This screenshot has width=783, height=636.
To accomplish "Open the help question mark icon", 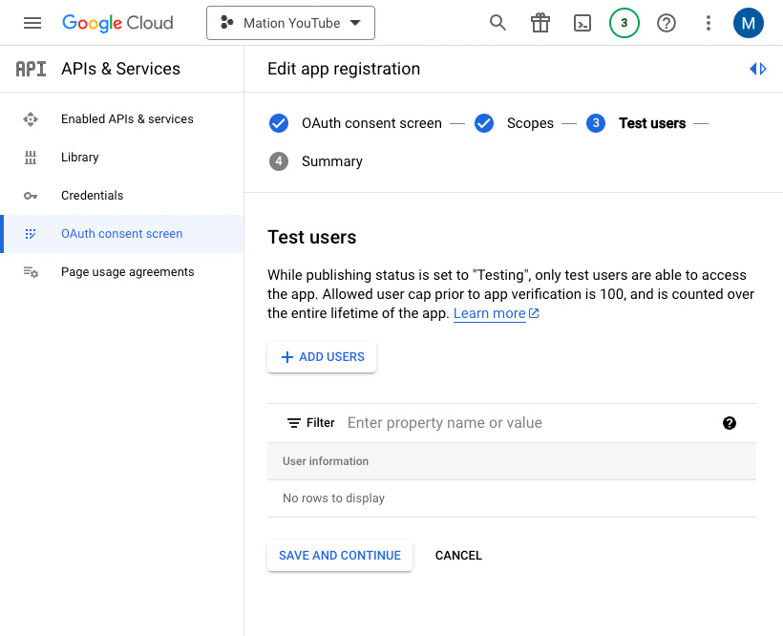I will (x=667, y=23).
